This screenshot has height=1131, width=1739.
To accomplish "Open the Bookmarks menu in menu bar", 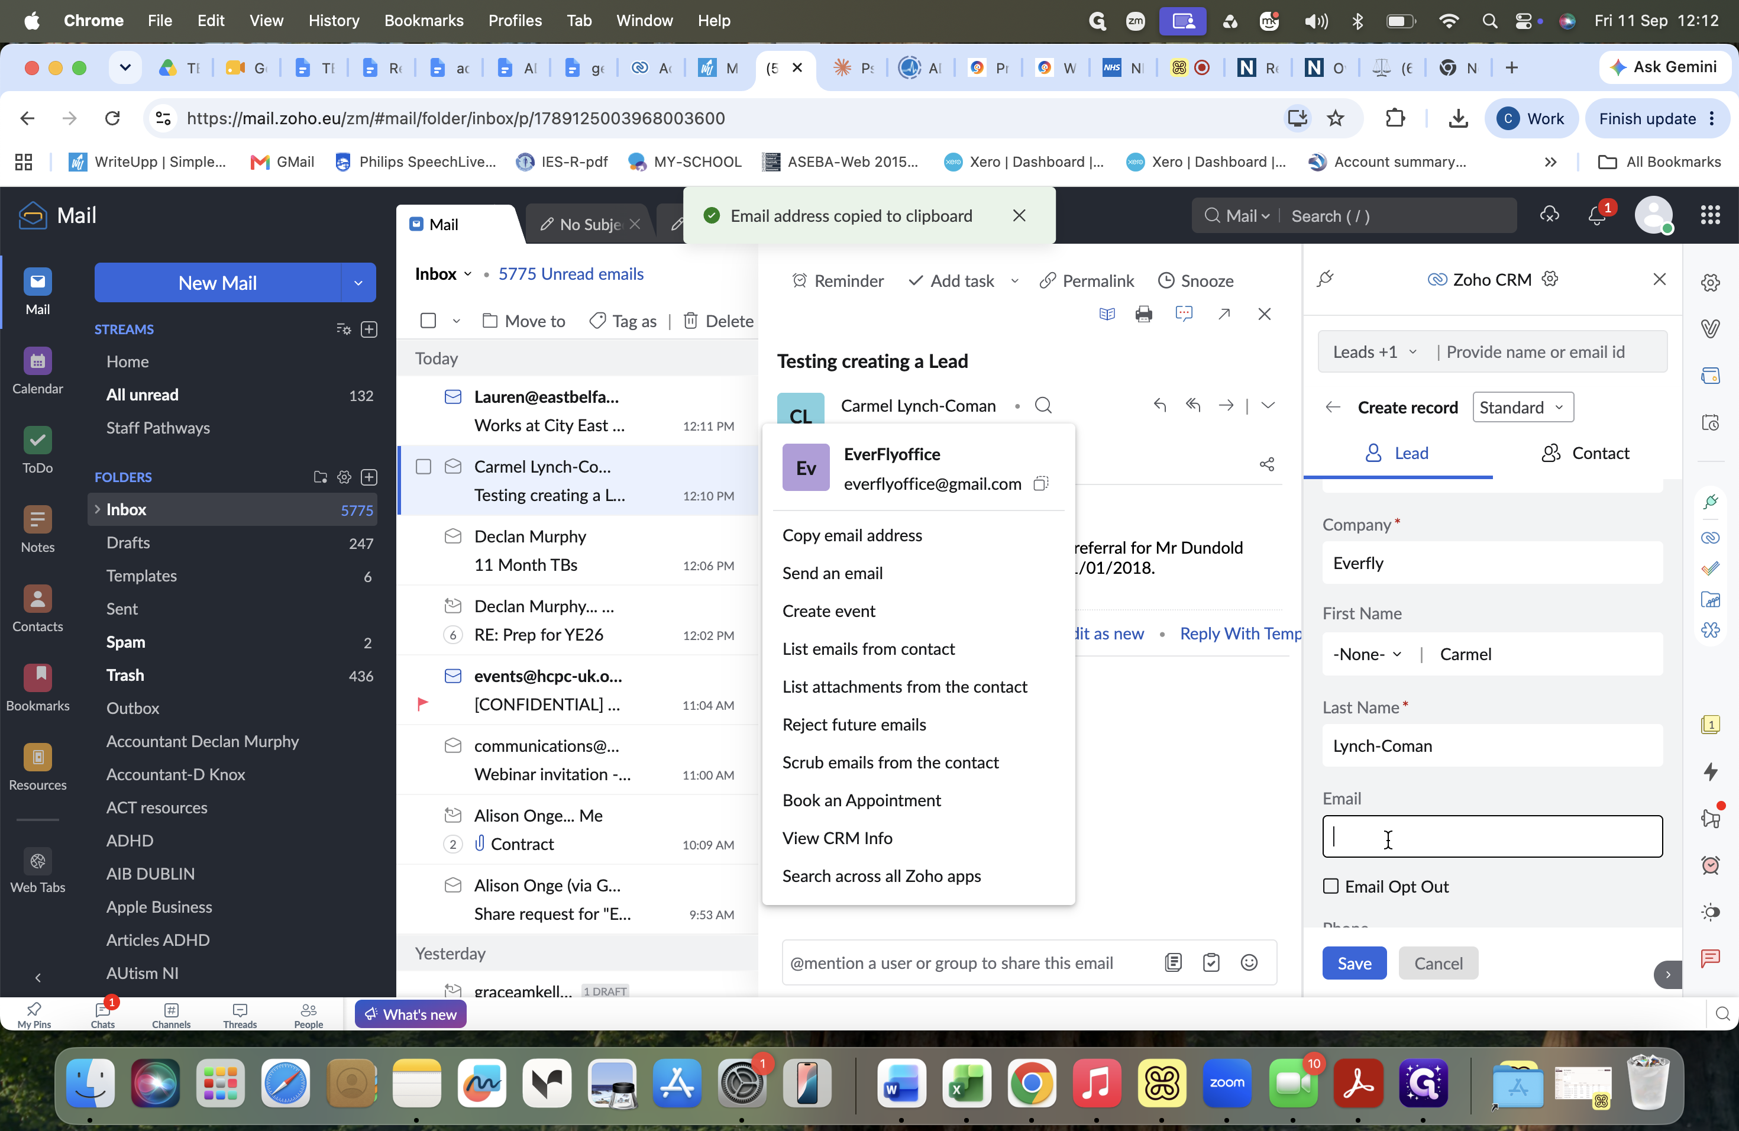I will click(424, 21).
